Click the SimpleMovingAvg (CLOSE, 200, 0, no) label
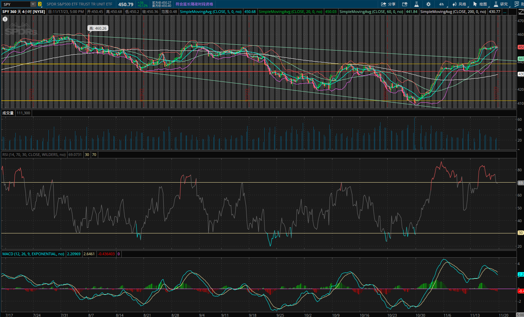This screenshot has width=524, height=317. (453, 12)
